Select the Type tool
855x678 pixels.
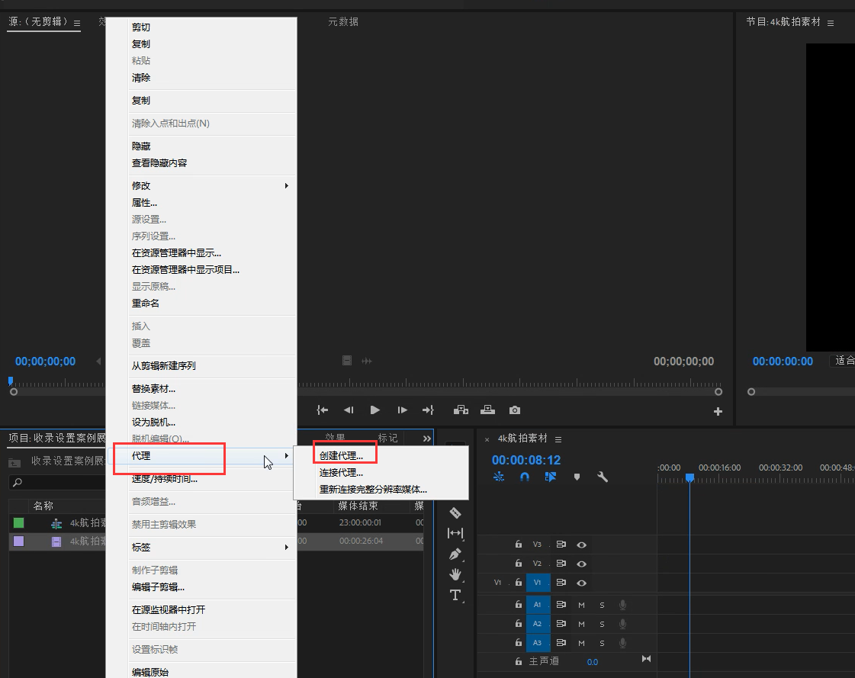455,596
